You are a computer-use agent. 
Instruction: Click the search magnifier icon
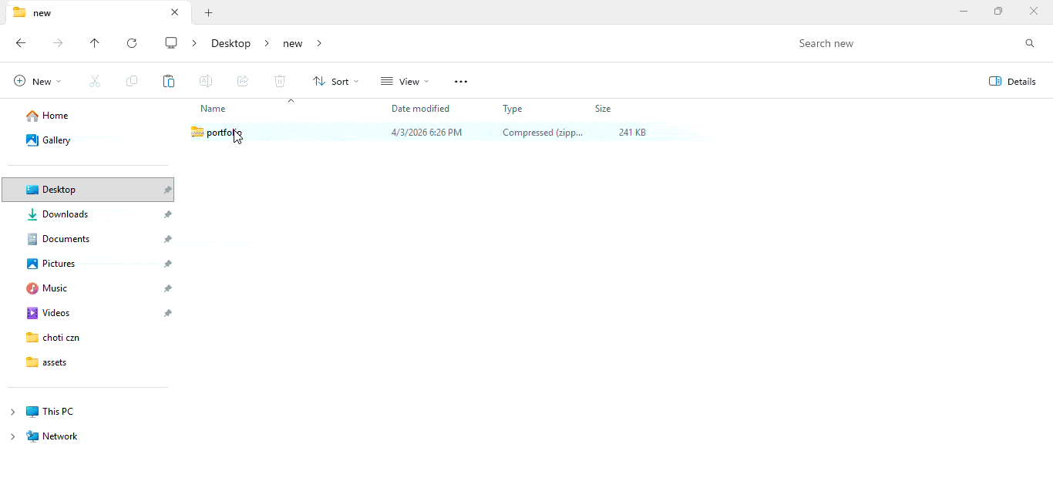[1030, 43]
